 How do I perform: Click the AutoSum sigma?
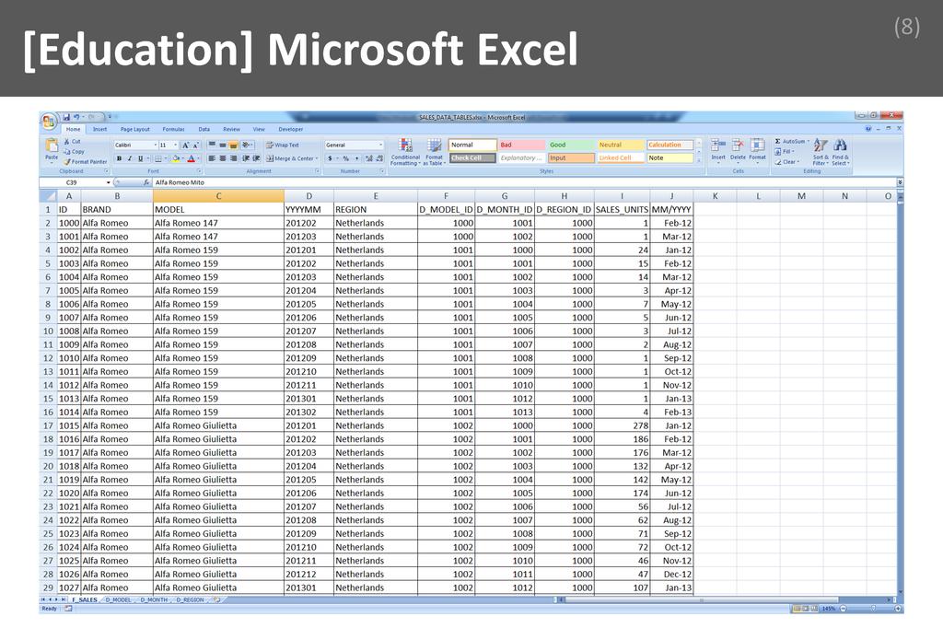(x=777, y=142)
